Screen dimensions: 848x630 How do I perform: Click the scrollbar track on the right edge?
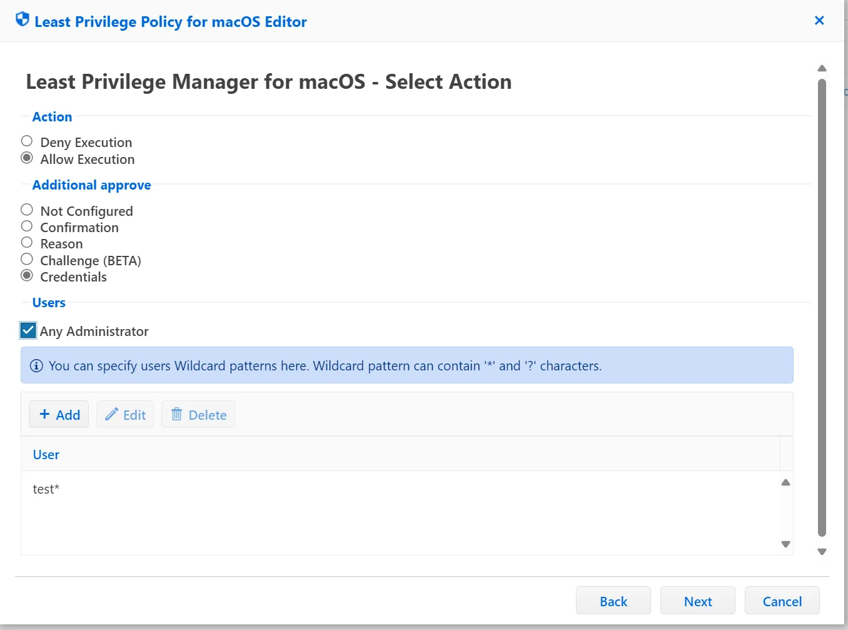(x=822, y=313)
